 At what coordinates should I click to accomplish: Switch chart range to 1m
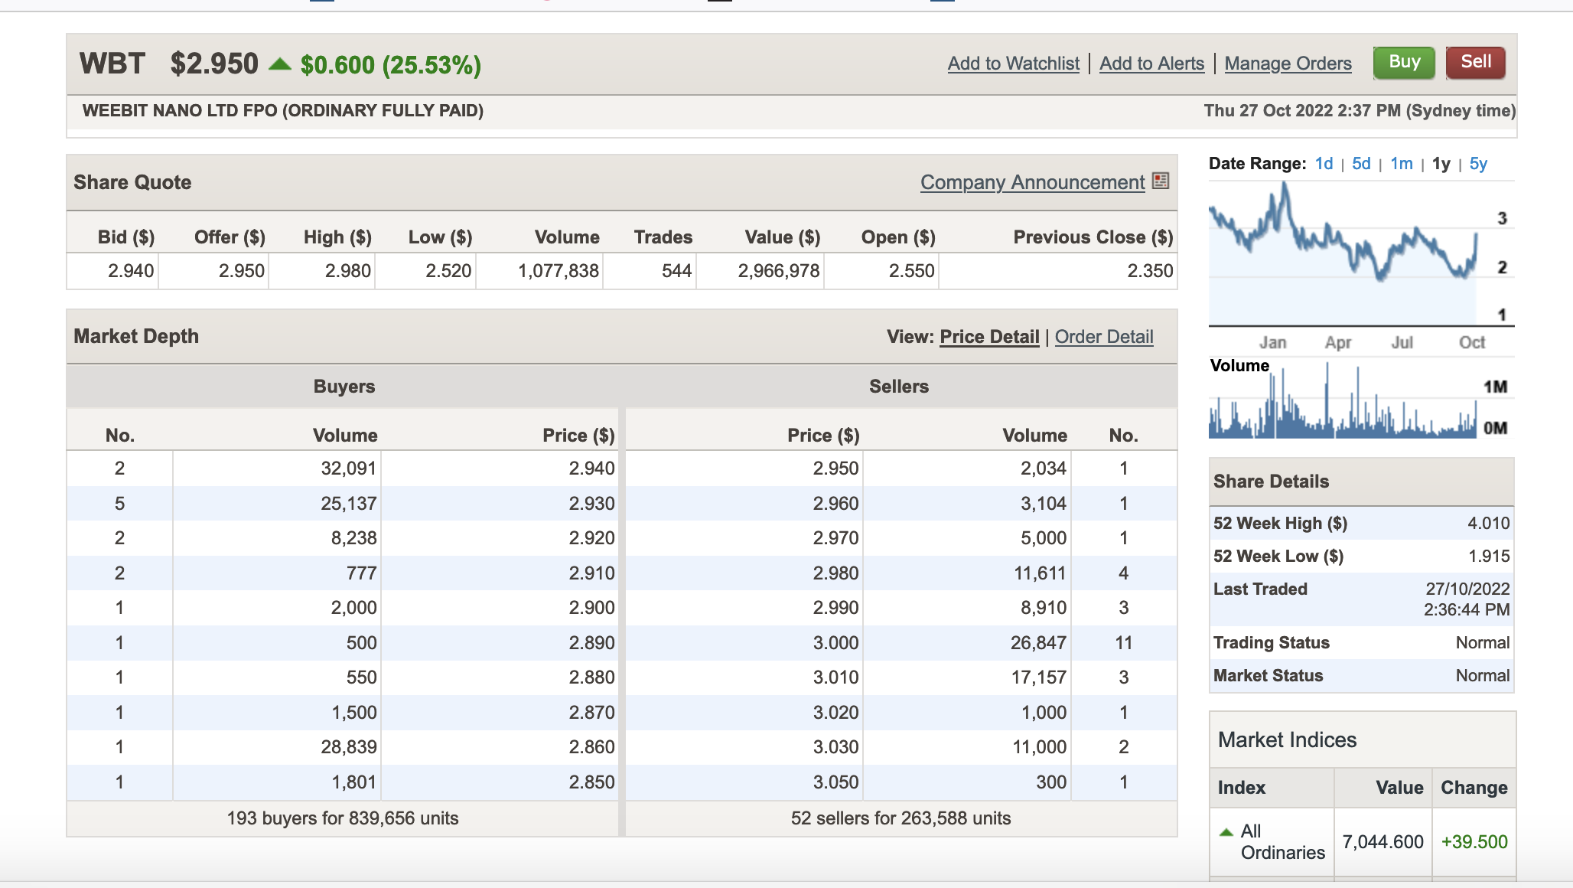click(1401, 164)
